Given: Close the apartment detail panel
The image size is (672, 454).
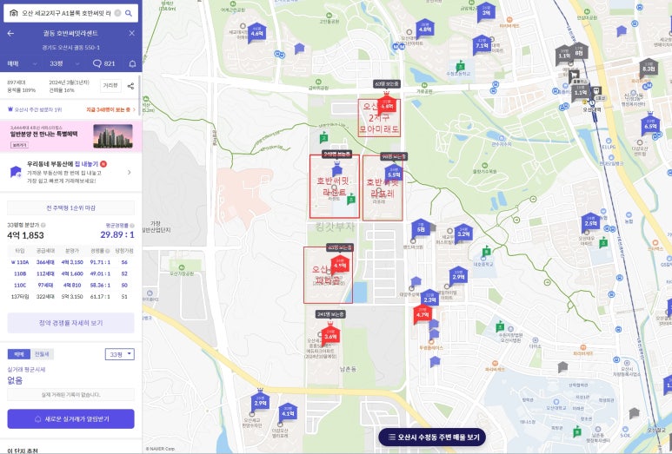Looking at the screenshot, I should (x=131, y=33).
